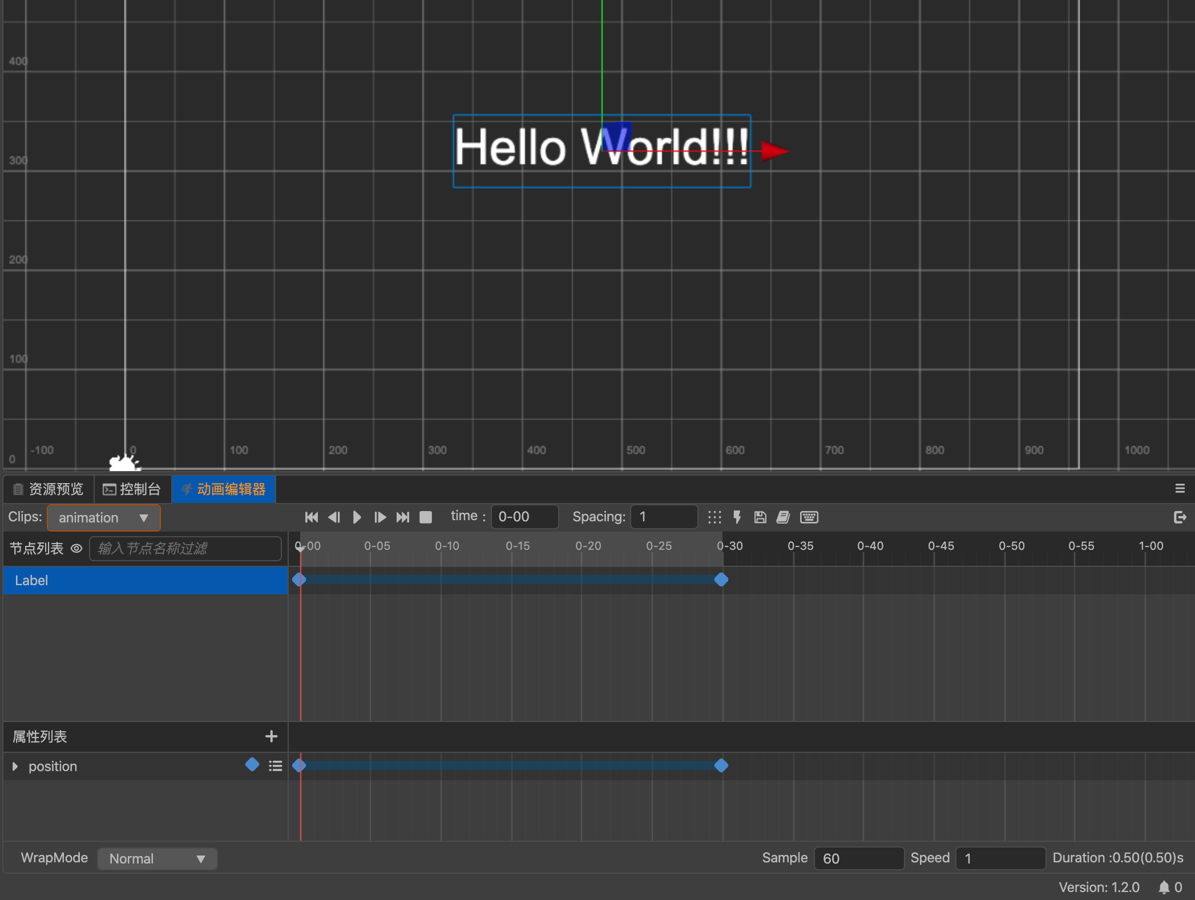
Task: Switch to the 资源预览 tab
Action: [49, 489]
